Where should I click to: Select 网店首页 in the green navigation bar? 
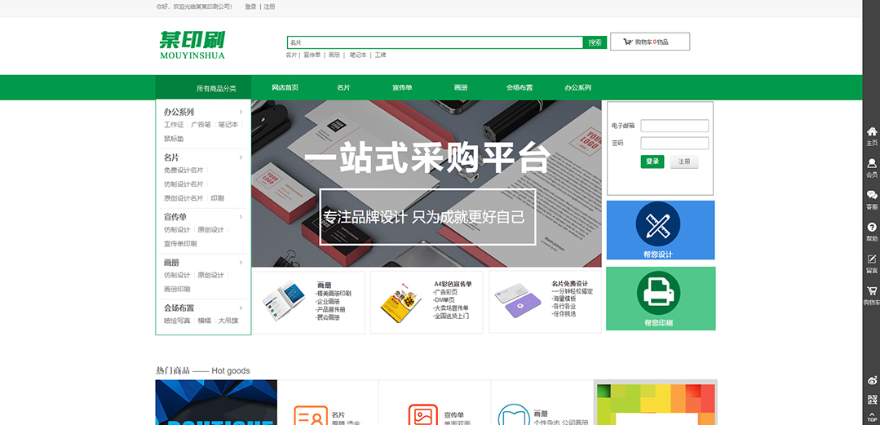pos(285,87)
